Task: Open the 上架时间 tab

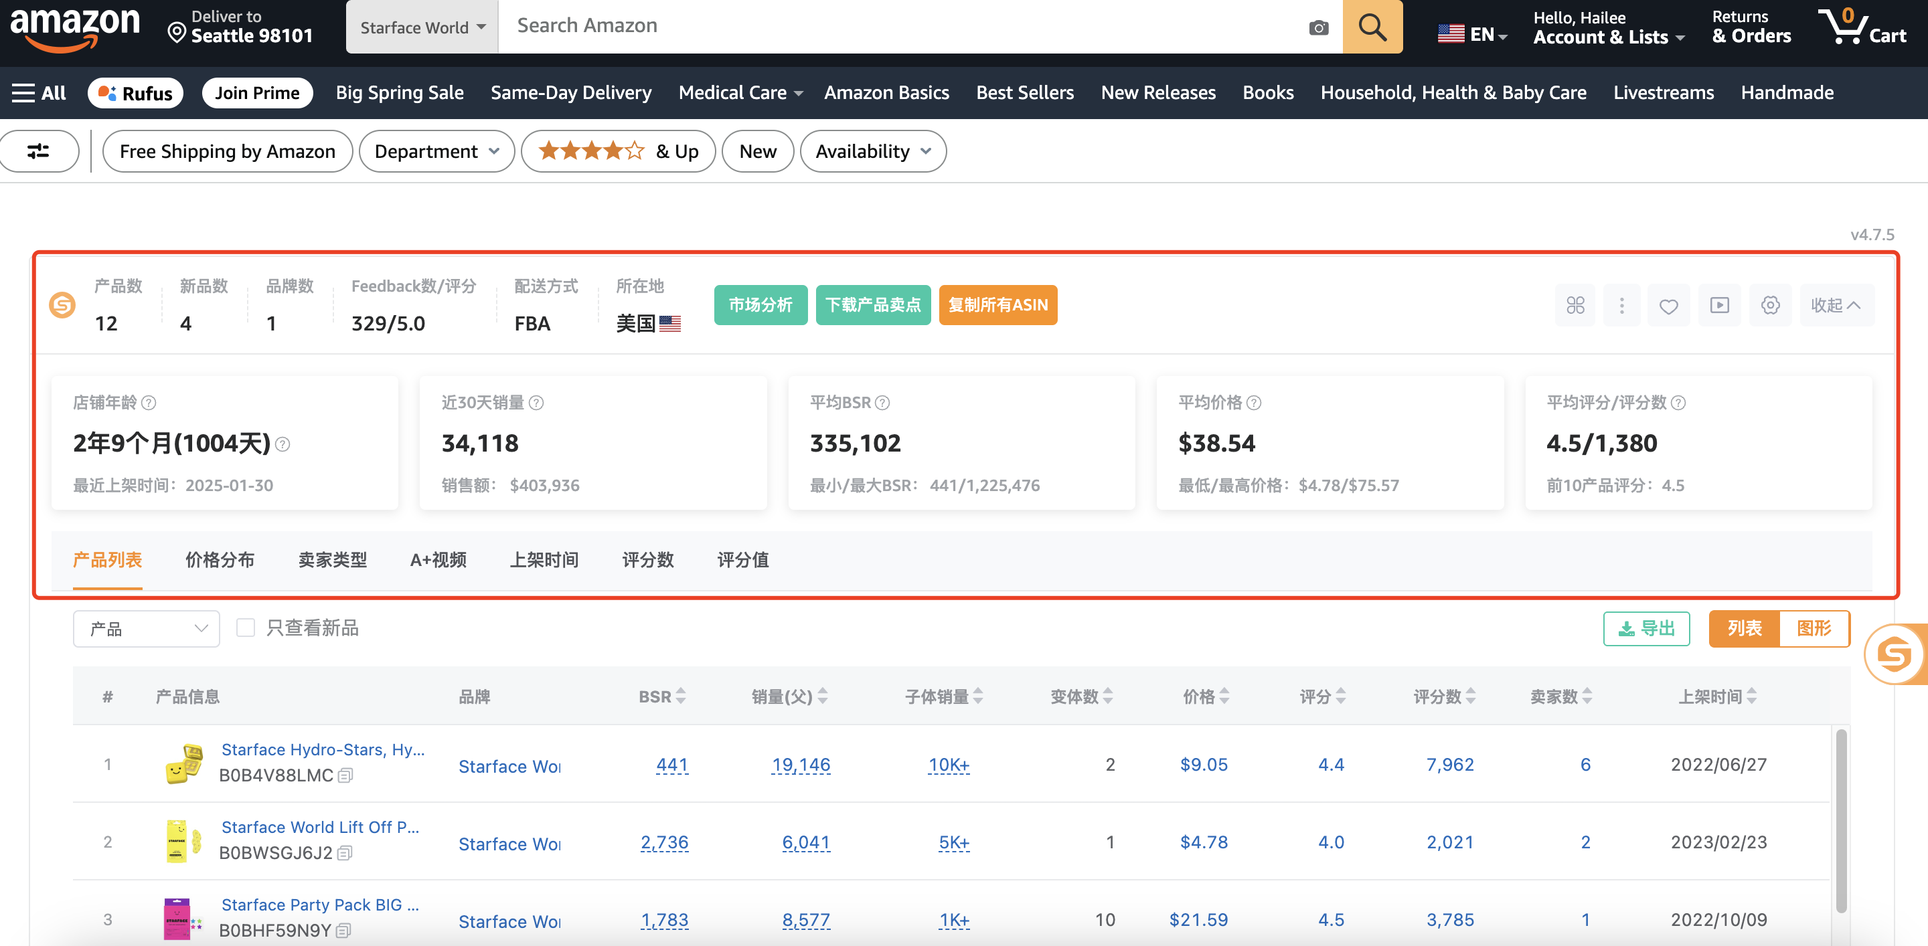Action: point(544,559)
